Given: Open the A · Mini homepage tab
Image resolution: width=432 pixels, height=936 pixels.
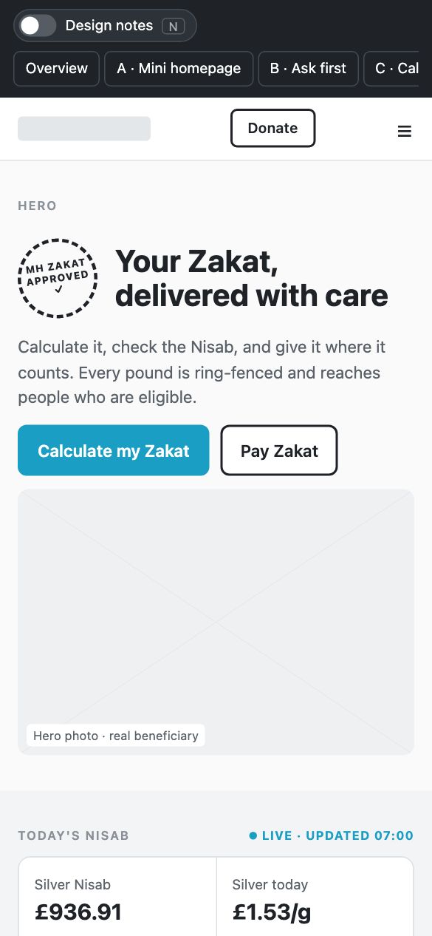Looking at the screenshot, I should click(179, 69).
